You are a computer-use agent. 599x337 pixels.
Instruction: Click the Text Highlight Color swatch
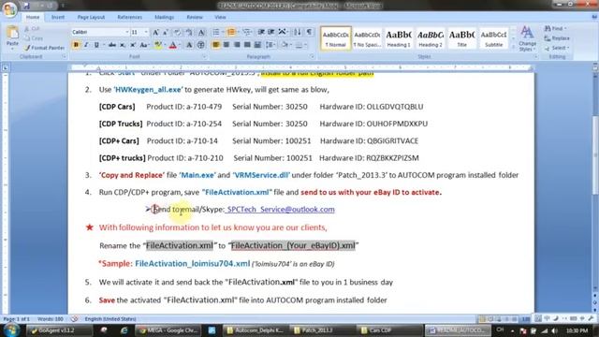(x=158, y=45)
